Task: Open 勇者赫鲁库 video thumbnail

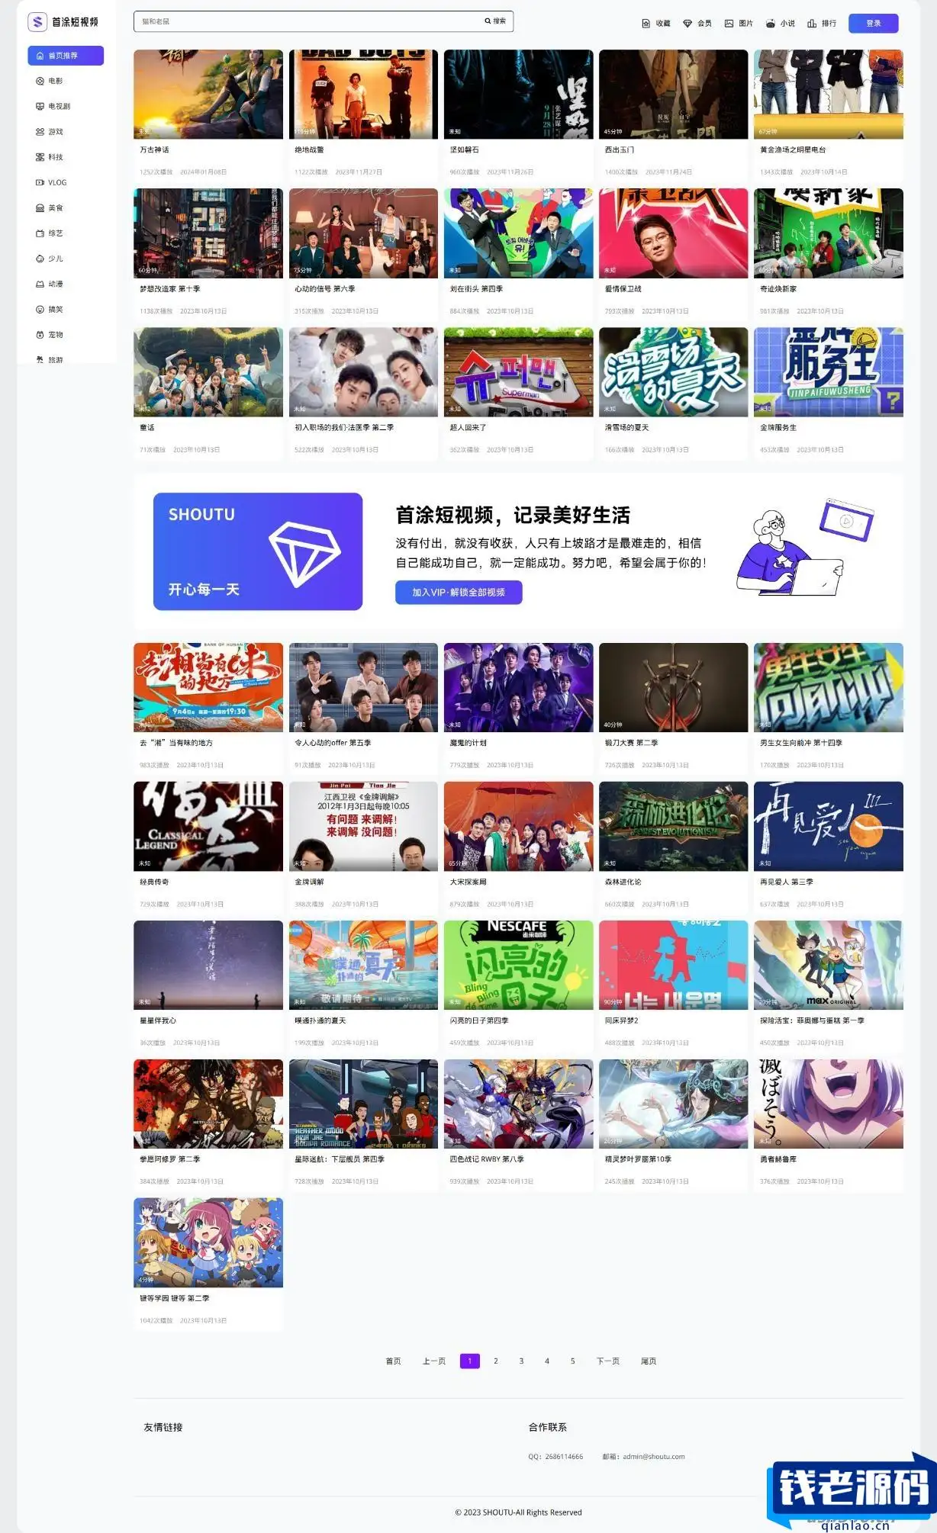Action: [829, 1104]
